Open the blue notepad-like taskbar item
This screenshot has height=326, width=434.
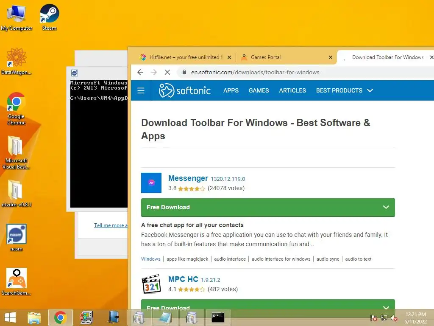(165, 318)
